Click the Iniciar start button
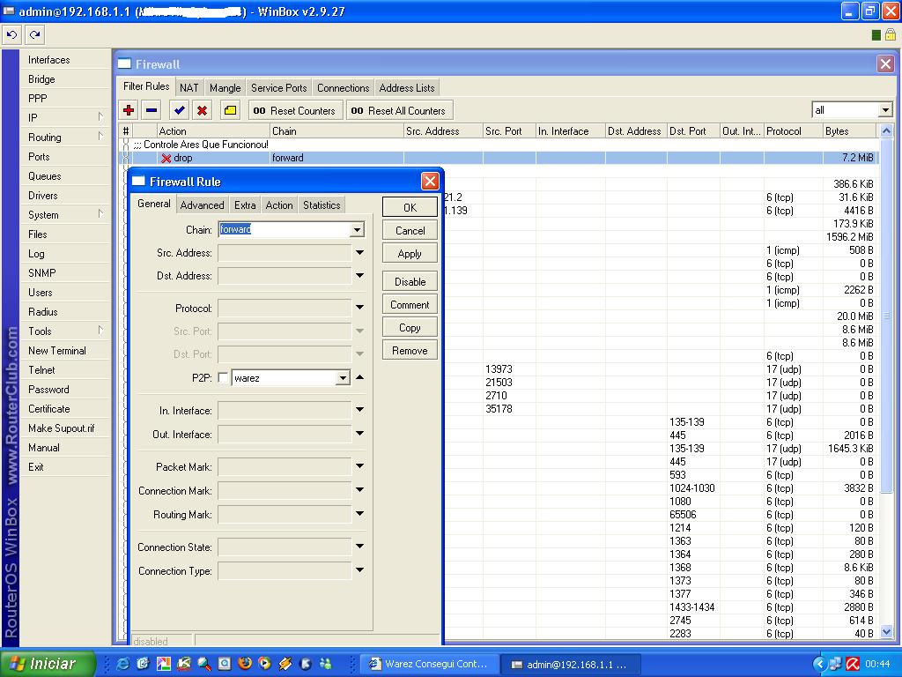This screenshot has width=902, height=677. (48, 664)
